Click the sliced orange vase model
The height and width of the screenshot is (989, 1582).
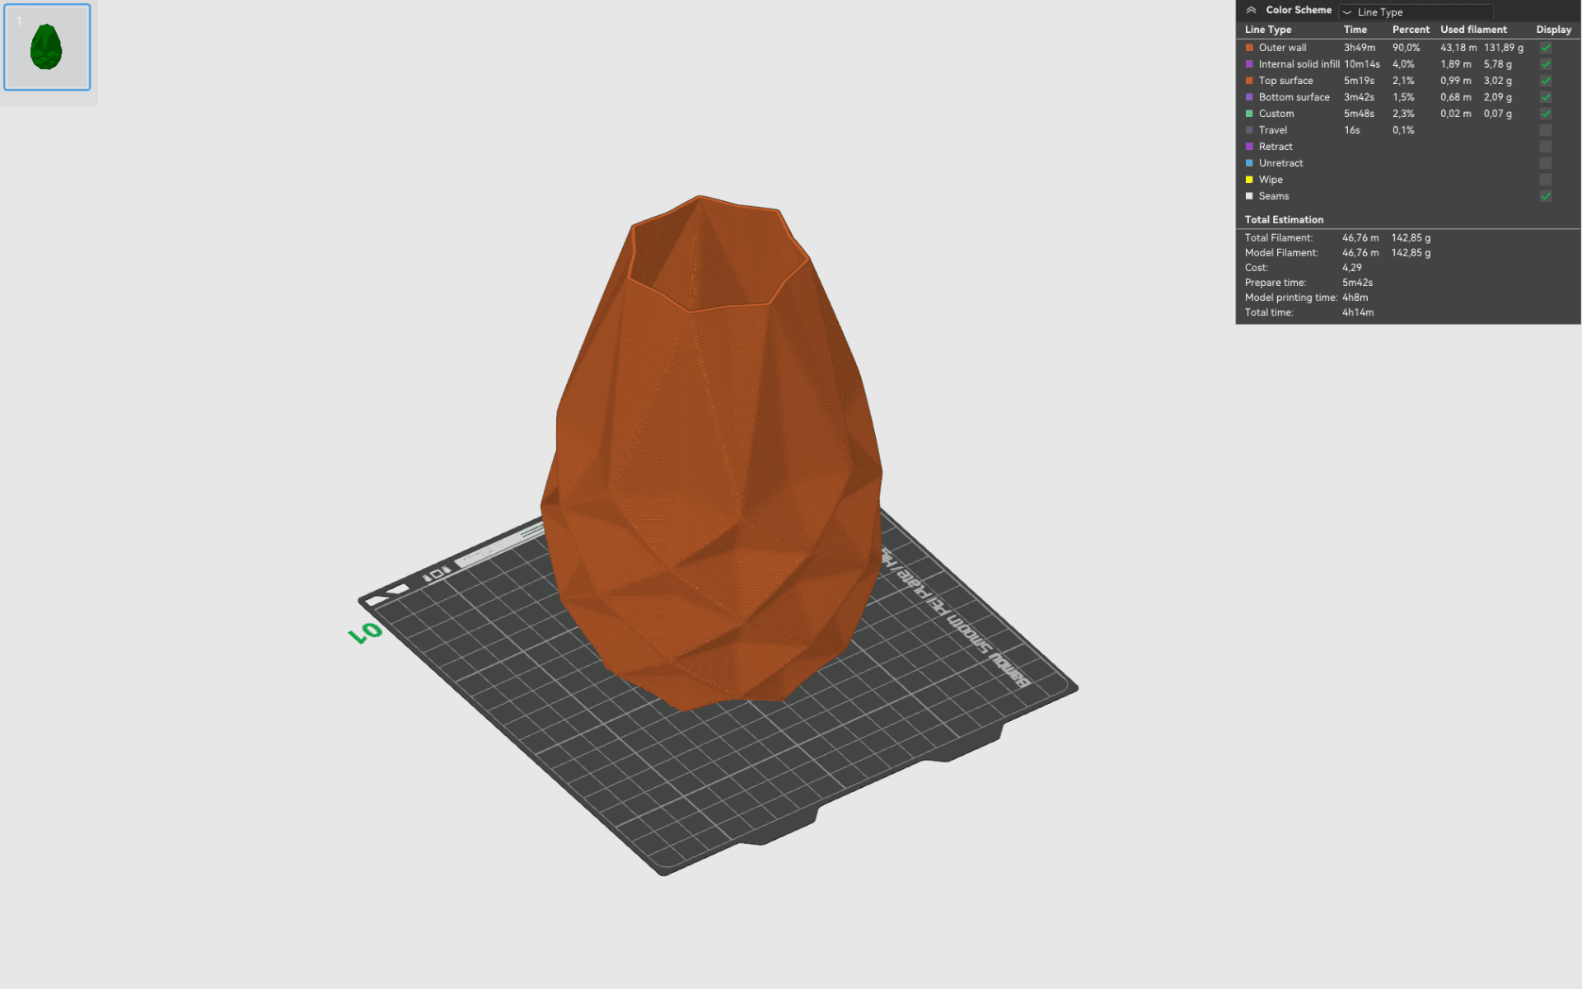(713, 462)
